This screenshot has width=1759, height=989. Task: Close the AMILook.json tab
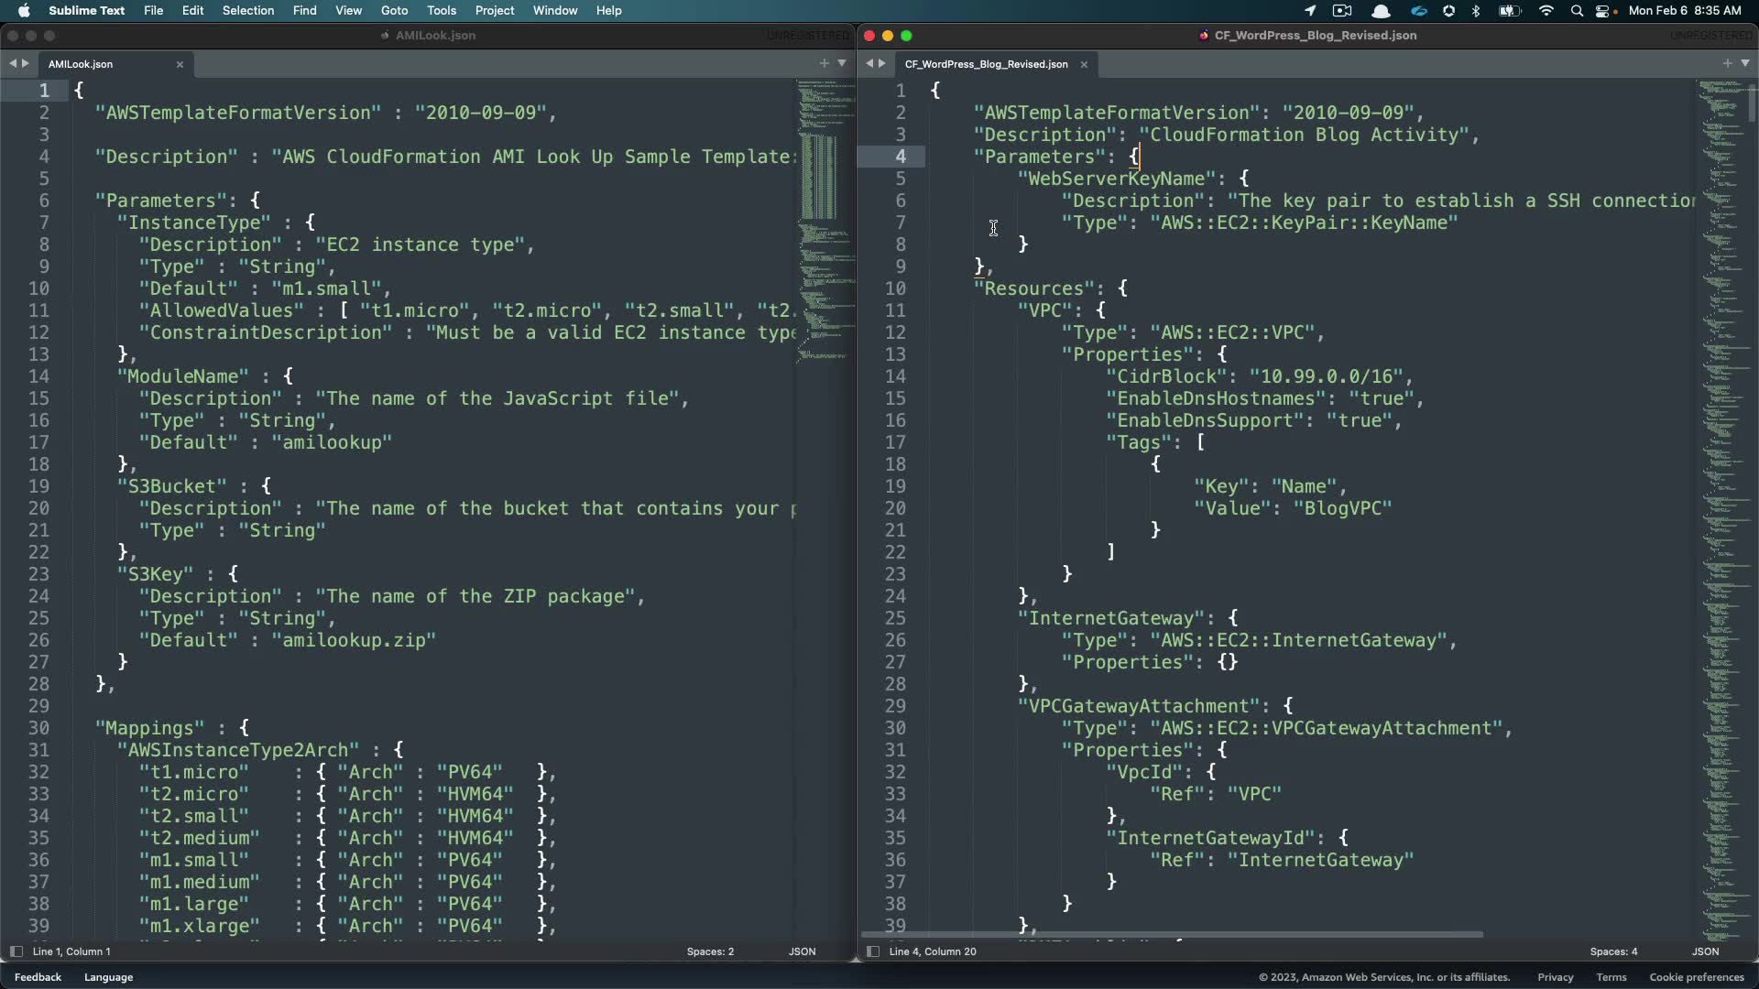(180, 64)
